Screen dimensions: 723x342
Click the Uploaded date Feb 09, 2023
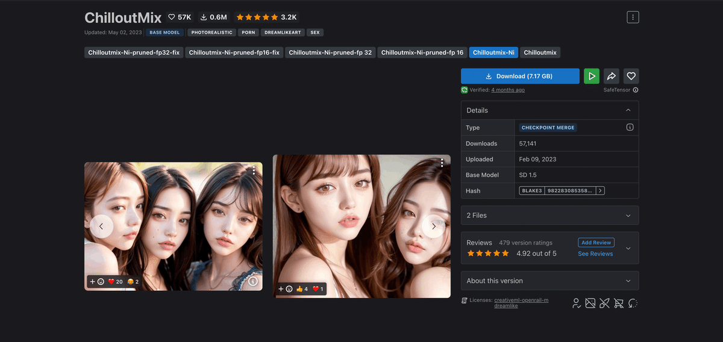coord(537,160)
